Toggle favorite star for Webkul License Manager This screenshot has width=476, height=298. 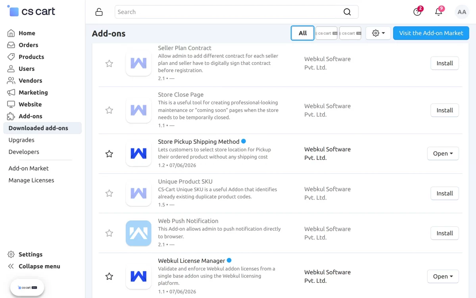point(109,276)
